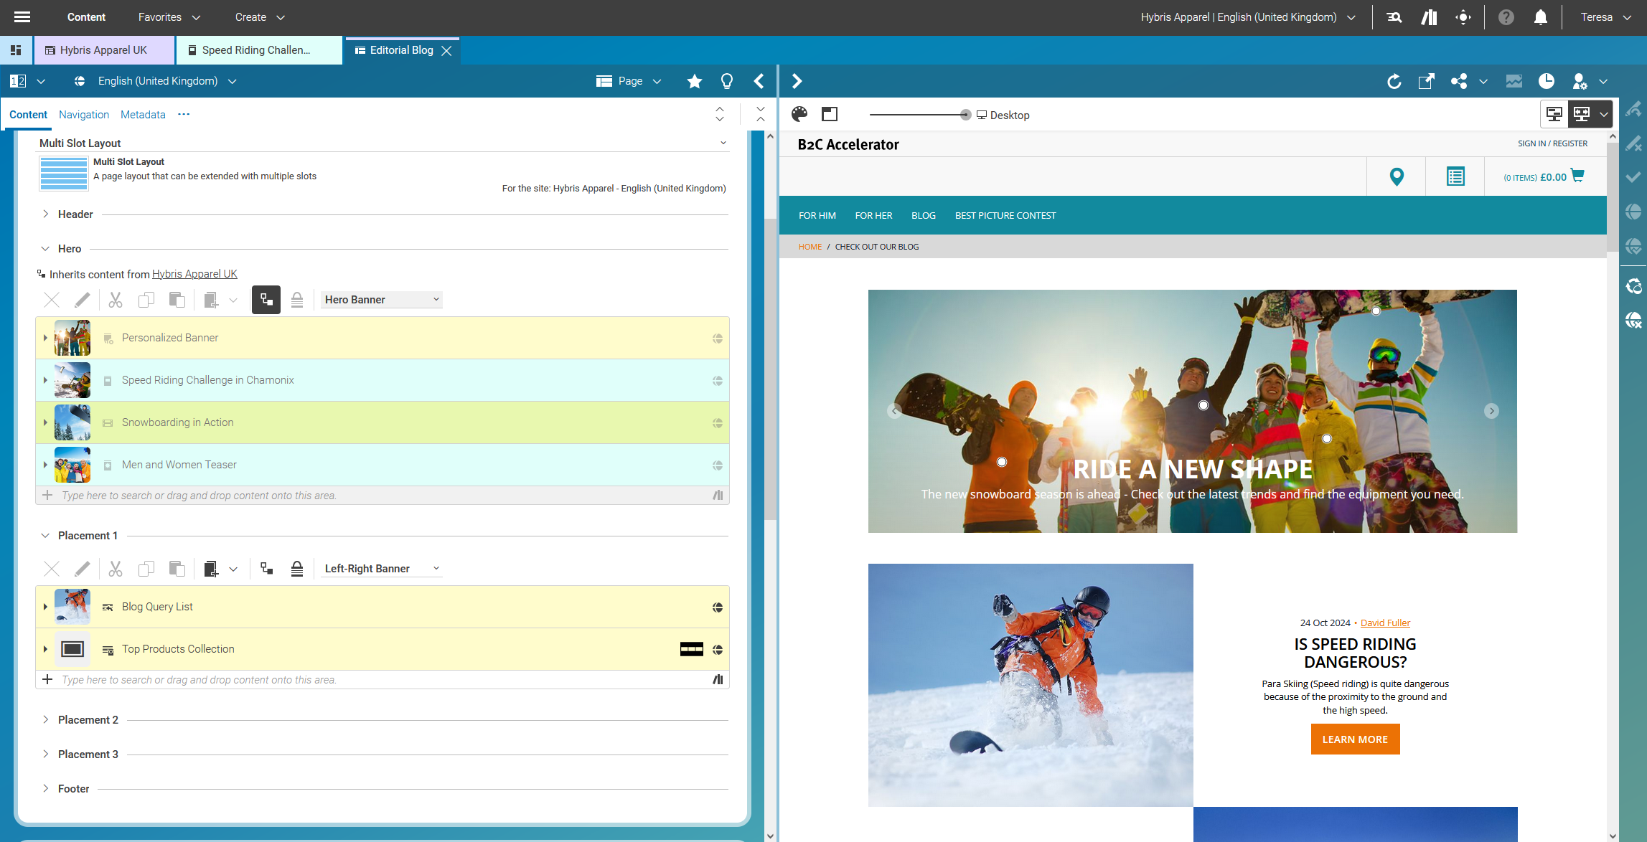Image resolution: width=1647 pixels, height=842 pixels.
Task: Open the color palette icon in preview
Action: click(799, 114)
